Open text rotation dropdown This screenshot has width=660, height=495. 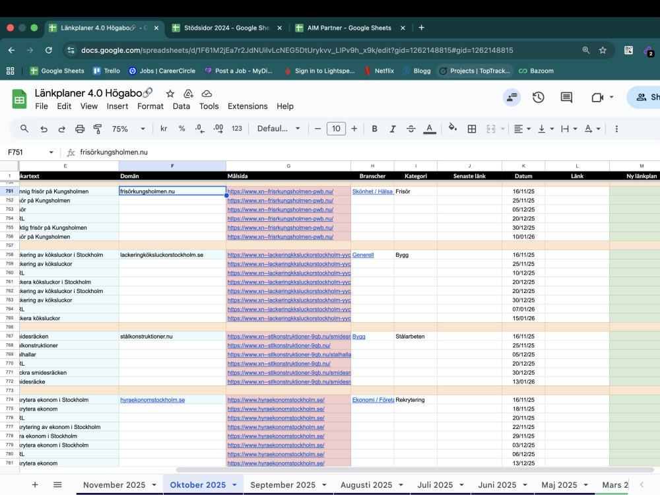pyautogui.click(x=592, y=129)
